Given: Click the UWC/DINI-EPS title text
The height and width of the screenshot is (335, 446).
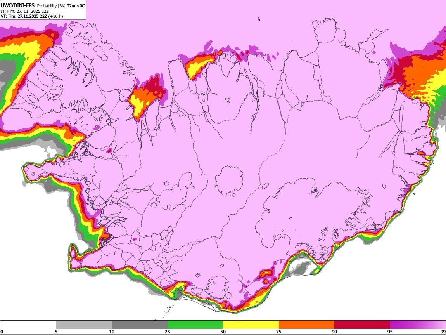Looking at the screenshot, I should (x=18, y=5).
